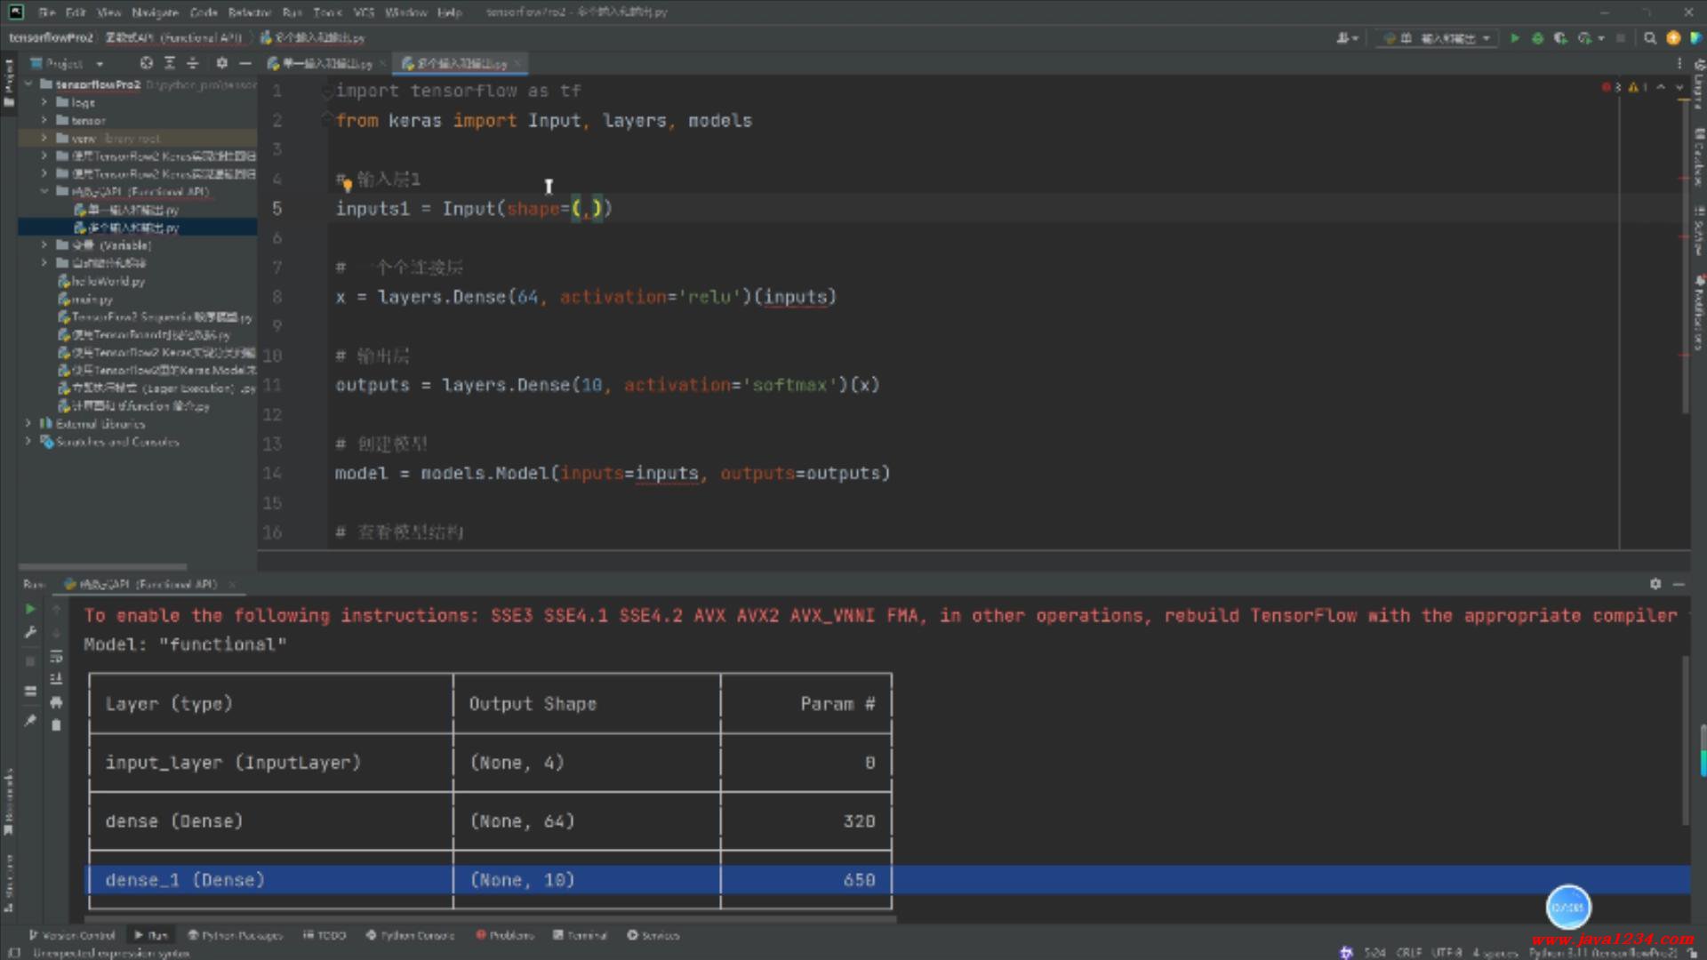The height and width of the screenshot is (960, 1707).
Task: Toggle soft-wrap in Run console
Action: coord(56,656)
